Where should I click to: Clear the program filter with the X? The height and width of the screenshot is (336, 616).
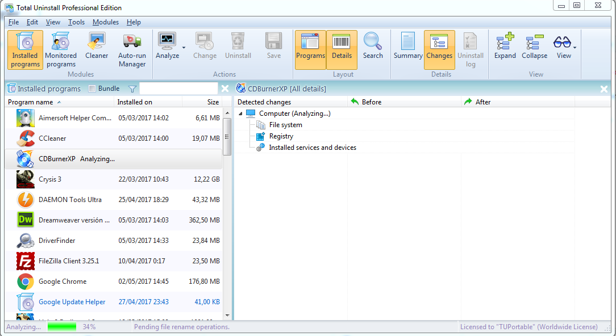tap(224, 89)
